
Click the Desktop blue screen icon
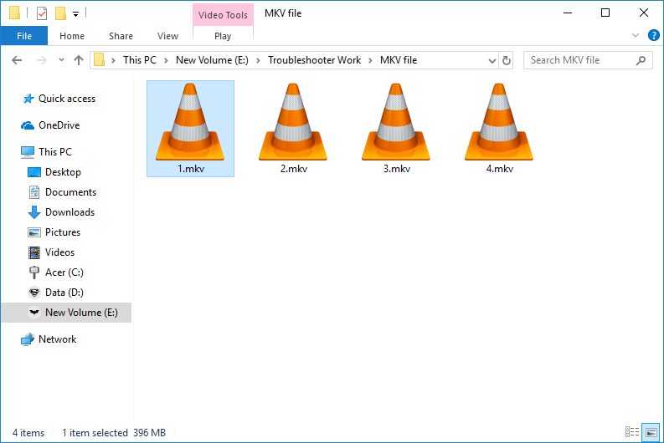click(x=34, y=172)
